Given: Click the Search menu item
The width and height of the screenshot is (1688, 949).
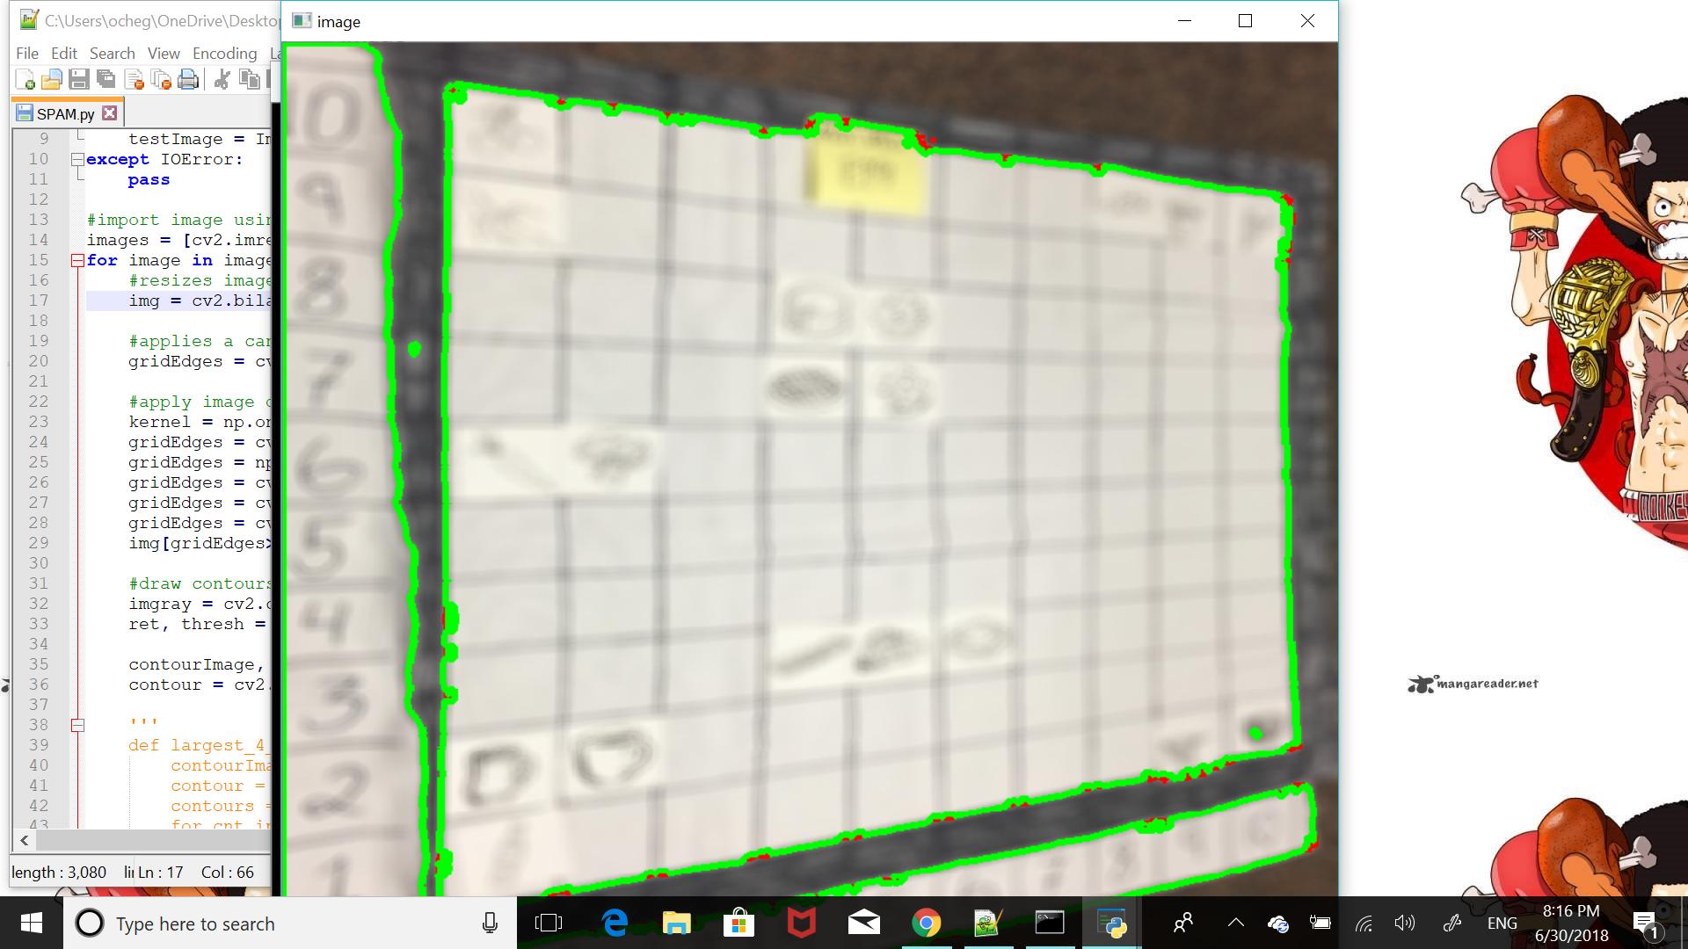Looking at the screenshot, I should click(x=110, y=52).
